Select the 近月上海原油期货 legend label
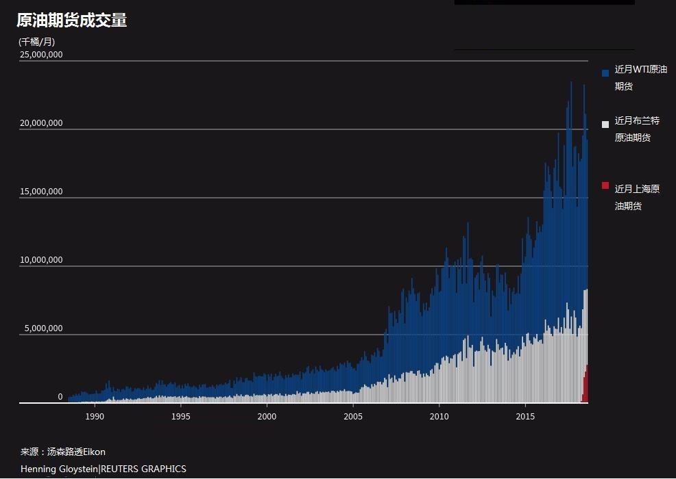 pos(637,197)
